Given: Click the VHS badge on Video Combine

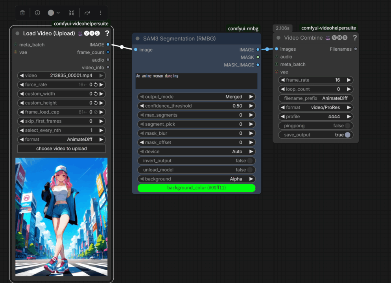Looking at the screenshot, I should click(339, 38).
